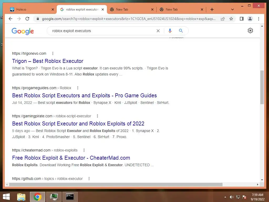Click the https://progameguides.com › Roblox breadcrumb
This screenshot has height=202, width=269.
[42, 88]
